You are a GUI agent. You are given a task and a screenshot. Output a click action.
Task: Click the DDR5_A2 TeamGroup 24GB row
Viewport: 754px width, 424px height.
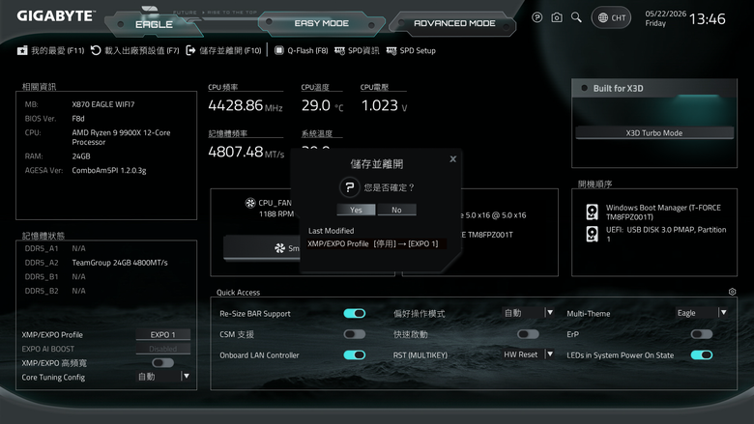96,263
